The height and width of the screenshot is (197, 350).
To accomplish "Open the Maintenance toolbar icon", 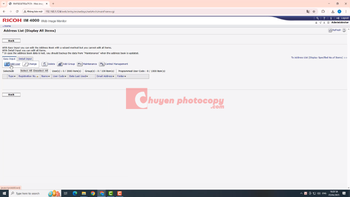I will tap(80, 64).
